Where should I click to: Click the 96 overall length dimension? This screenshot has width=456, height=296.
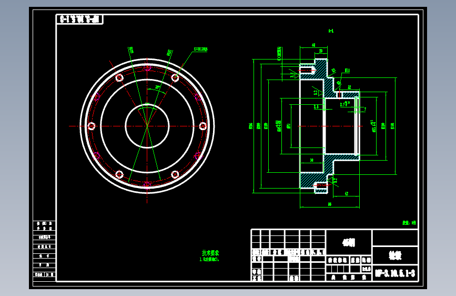tap(329, 204)
